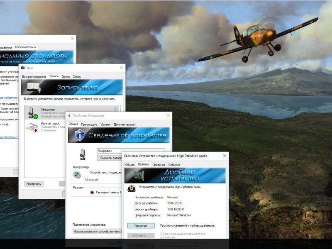Open the События tab

click(x=174, y=165)
